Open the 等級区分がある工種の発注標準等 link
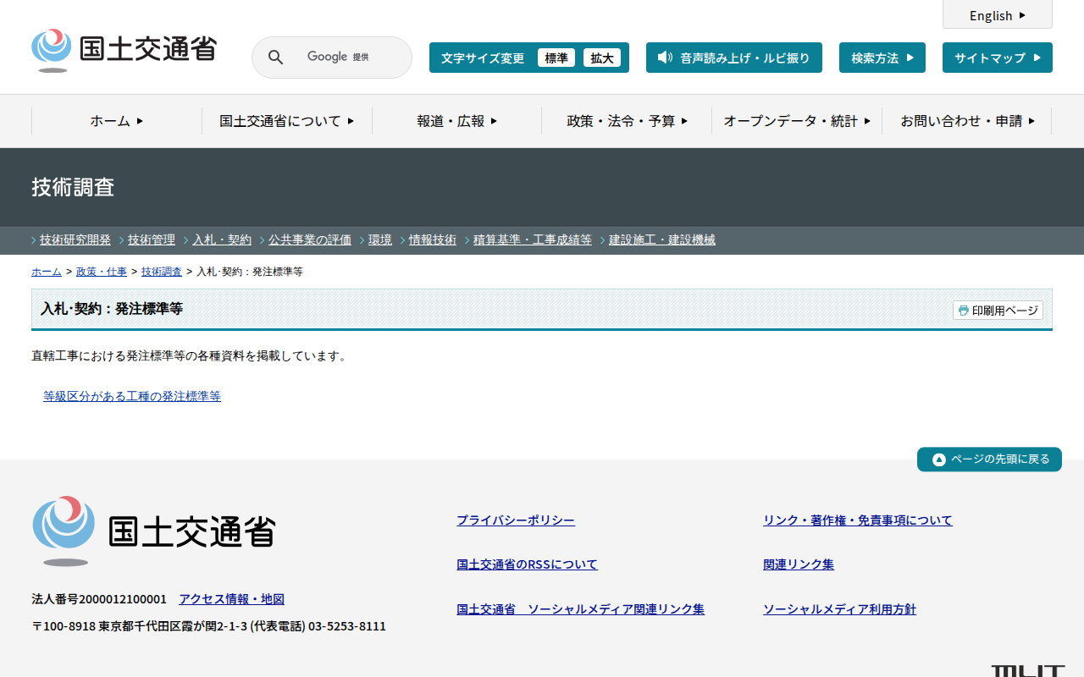1084x677 pixels. [132, 396]
